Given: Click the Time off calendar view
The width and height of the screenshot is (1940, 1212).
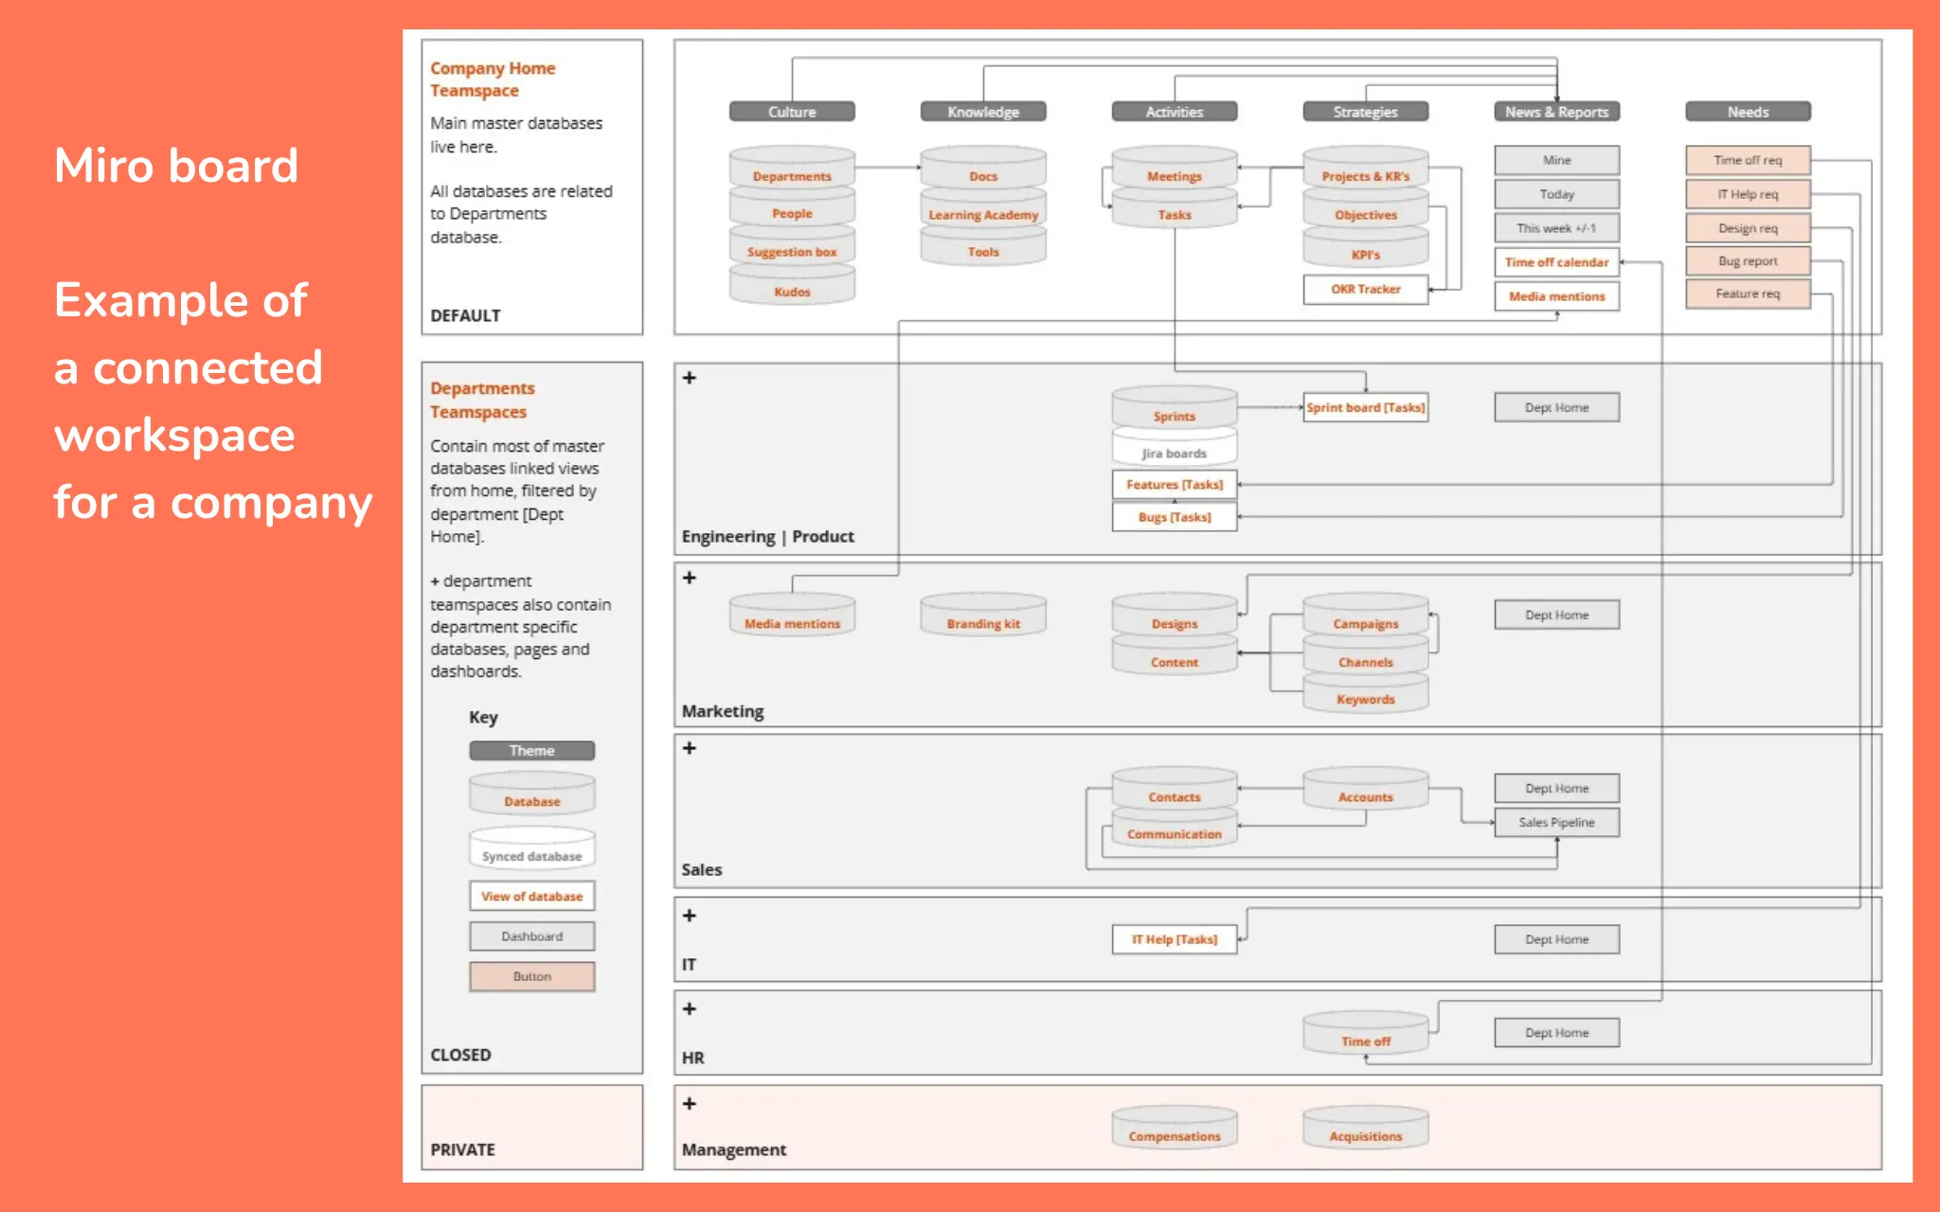Looking at the screenshot, I should tap(1556, 262).
